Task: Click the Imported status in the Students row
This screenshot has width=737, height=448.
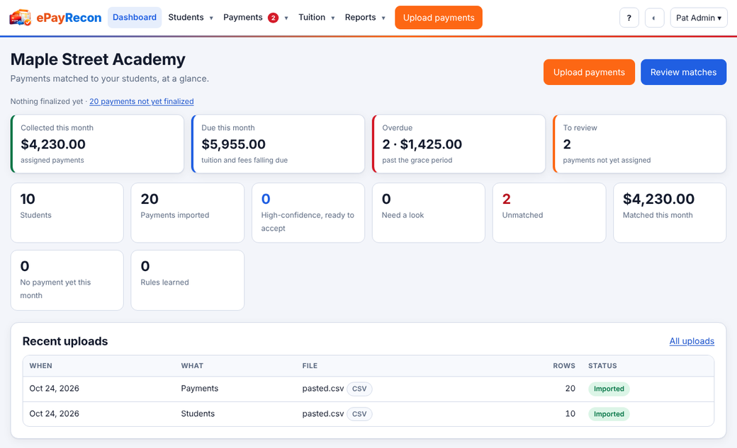Action: click(609, 414)
